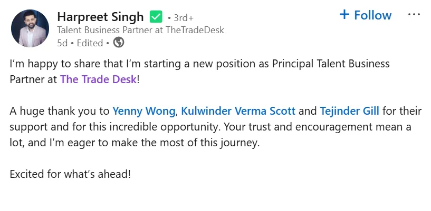Click the Talent Business Partner at TheTradeDesk headline

(141, 30)
